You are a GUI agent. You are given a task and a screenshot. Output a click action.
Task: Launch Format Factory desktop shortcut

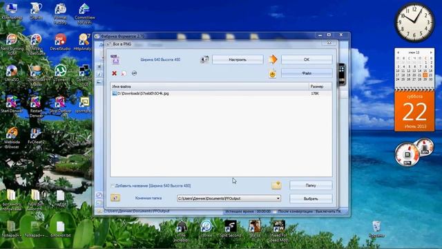[x=60, y=13]
